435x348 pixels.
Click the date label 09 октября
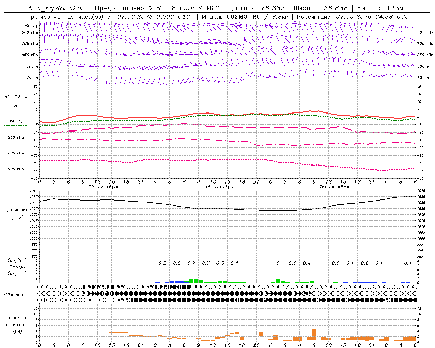point(334,187)
